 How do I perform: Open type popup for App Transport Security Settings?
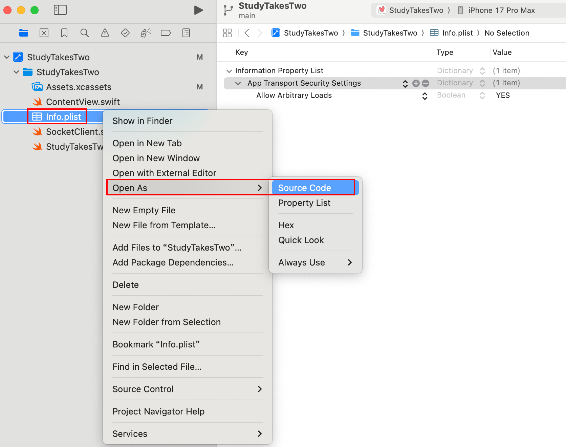482,83
